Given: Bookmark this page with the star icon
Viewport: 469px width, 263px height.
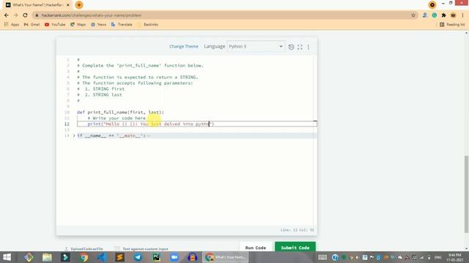Looking at the screenshot, I should click(x=413, y=15).
